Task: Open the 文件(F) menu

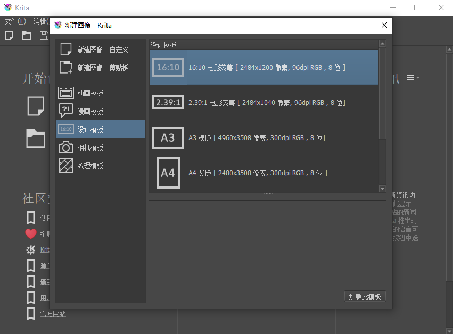Action: coord(15,21)
